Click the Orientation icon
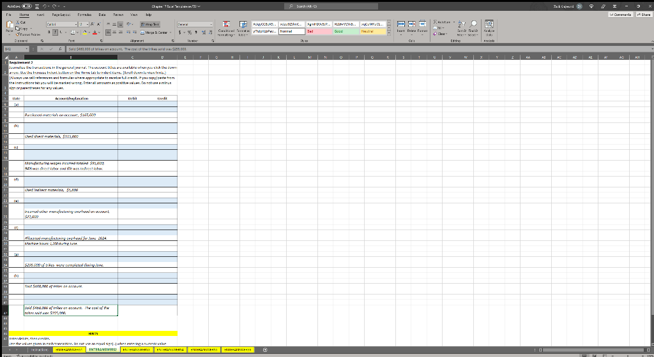Viewport: 654px width, 357px height. (130, 25)
